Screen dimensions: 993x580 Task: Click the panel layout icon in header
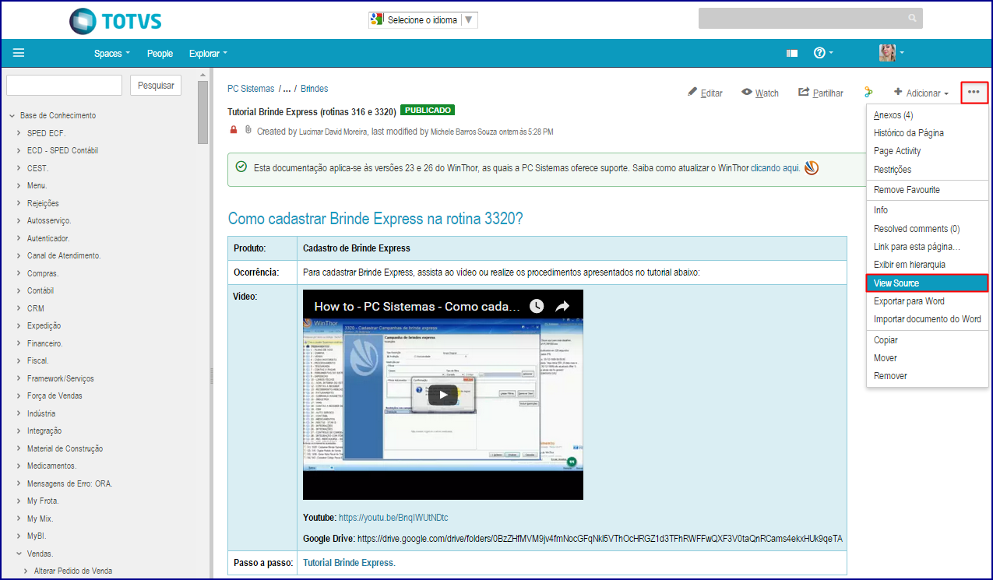[792, 53]
